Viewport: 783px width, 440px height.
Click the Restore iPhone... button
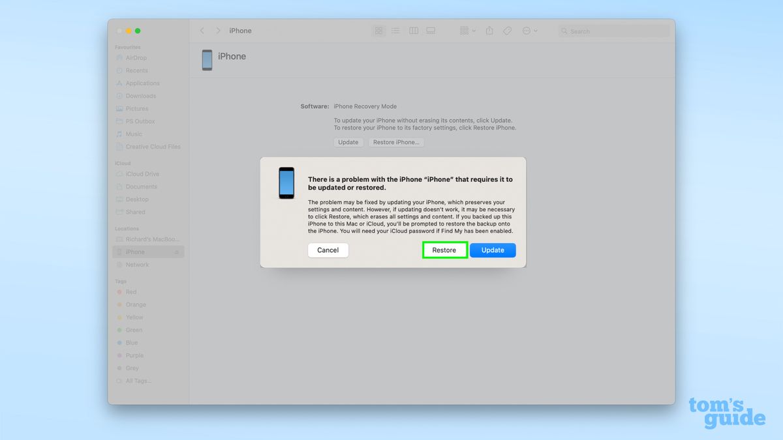pyautogui.click(x=396, y=141)
